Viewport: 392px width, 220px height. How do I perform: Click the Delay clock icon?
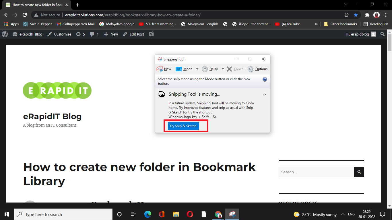click(x=205, y=69)
